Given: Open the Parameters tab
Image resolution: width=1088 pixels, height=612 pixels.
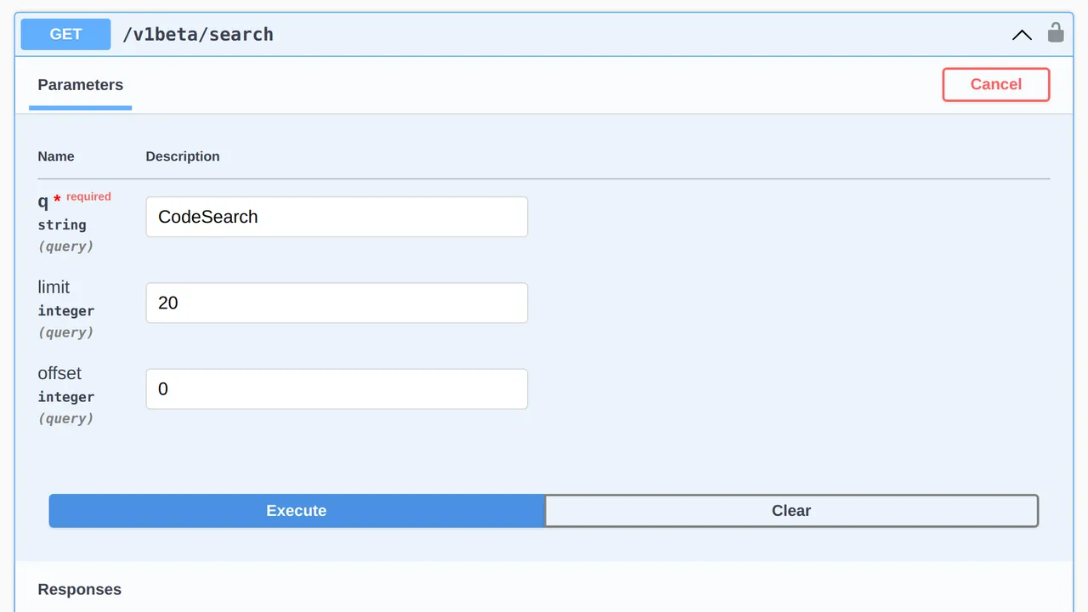Looking at the screenshot, I should tap(81, 85).
